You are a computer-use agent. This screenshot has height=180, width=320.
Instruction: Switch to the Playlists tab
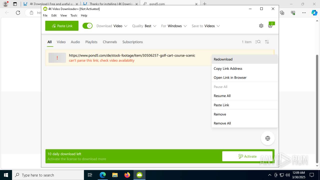[91, 42]
